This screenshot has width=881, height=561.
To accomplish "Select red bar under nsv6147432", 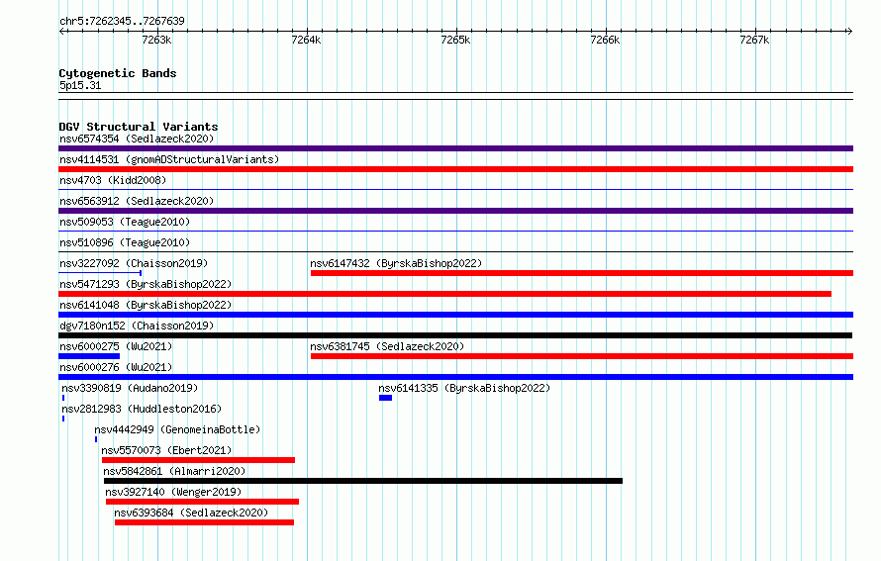I will tap(582, 273).
